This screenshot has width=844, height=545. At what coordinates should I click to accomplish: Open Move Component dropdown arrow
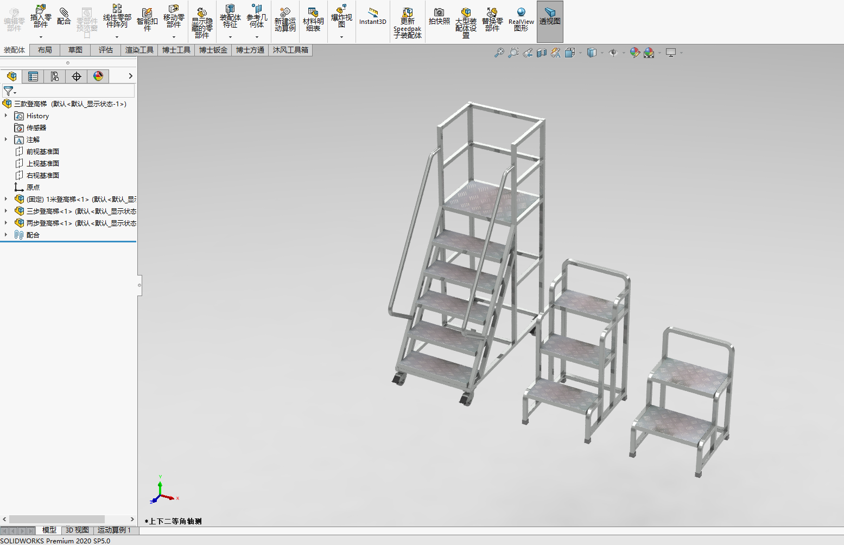click(174, 37)
